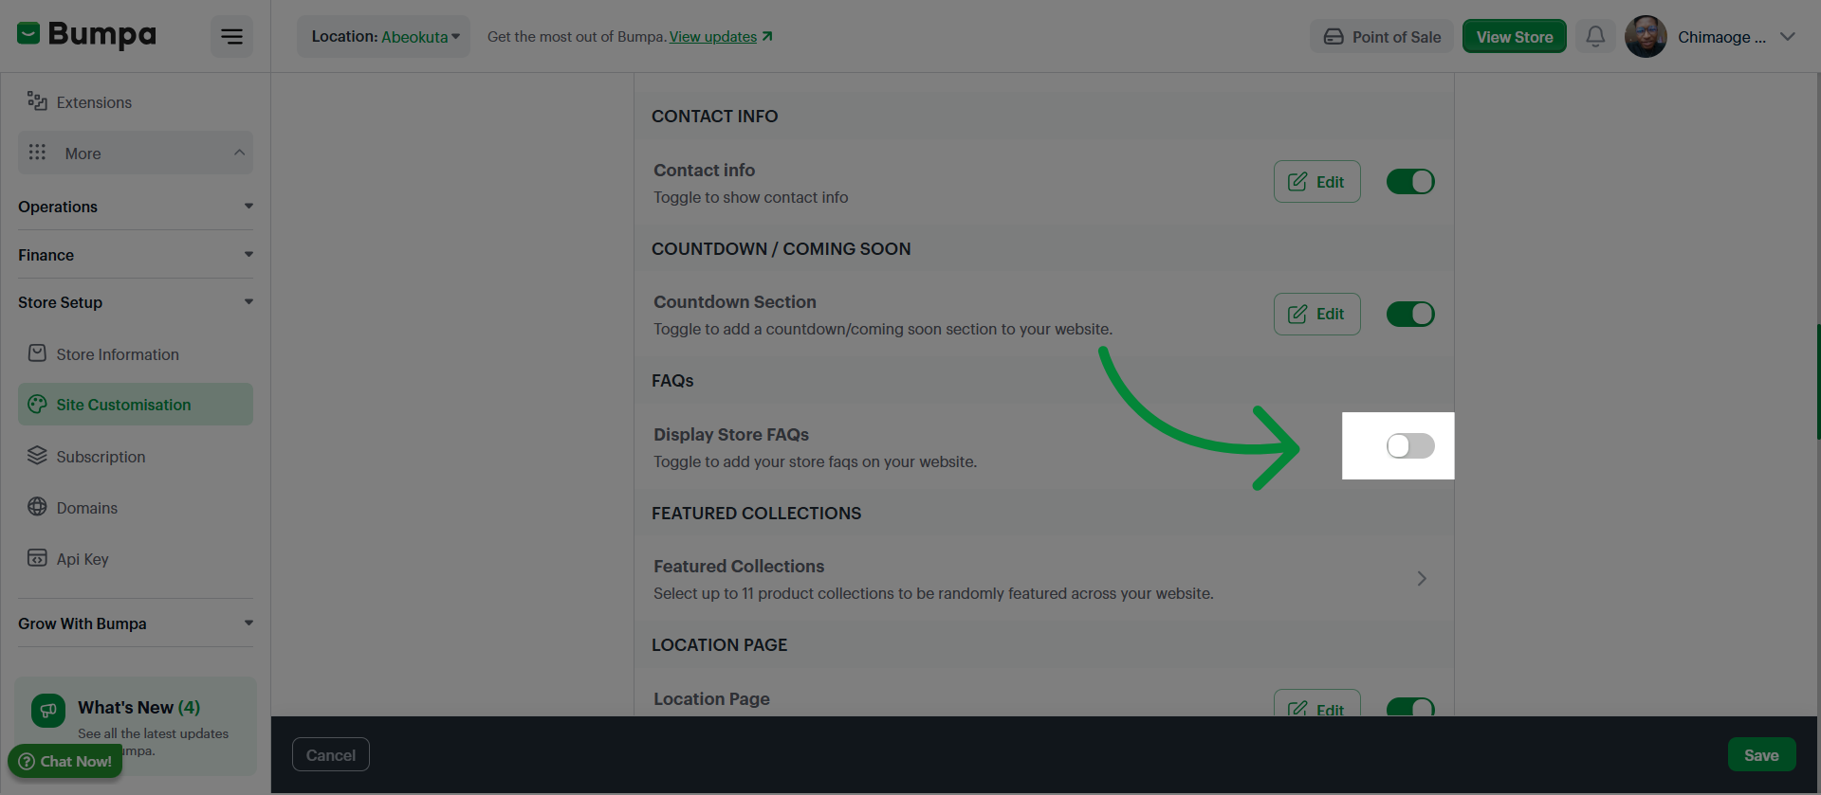This screenshot has height=795, width=1821.
Task: Toggle the hamburger sidebar menu
Action: point(231,37)
